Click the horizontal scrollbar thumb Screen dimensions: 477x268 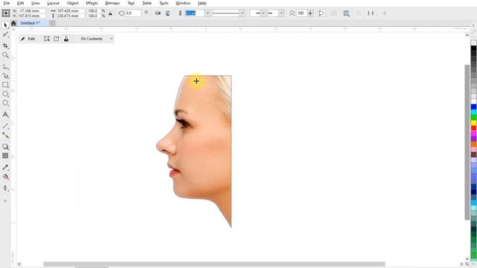(214, 264)
